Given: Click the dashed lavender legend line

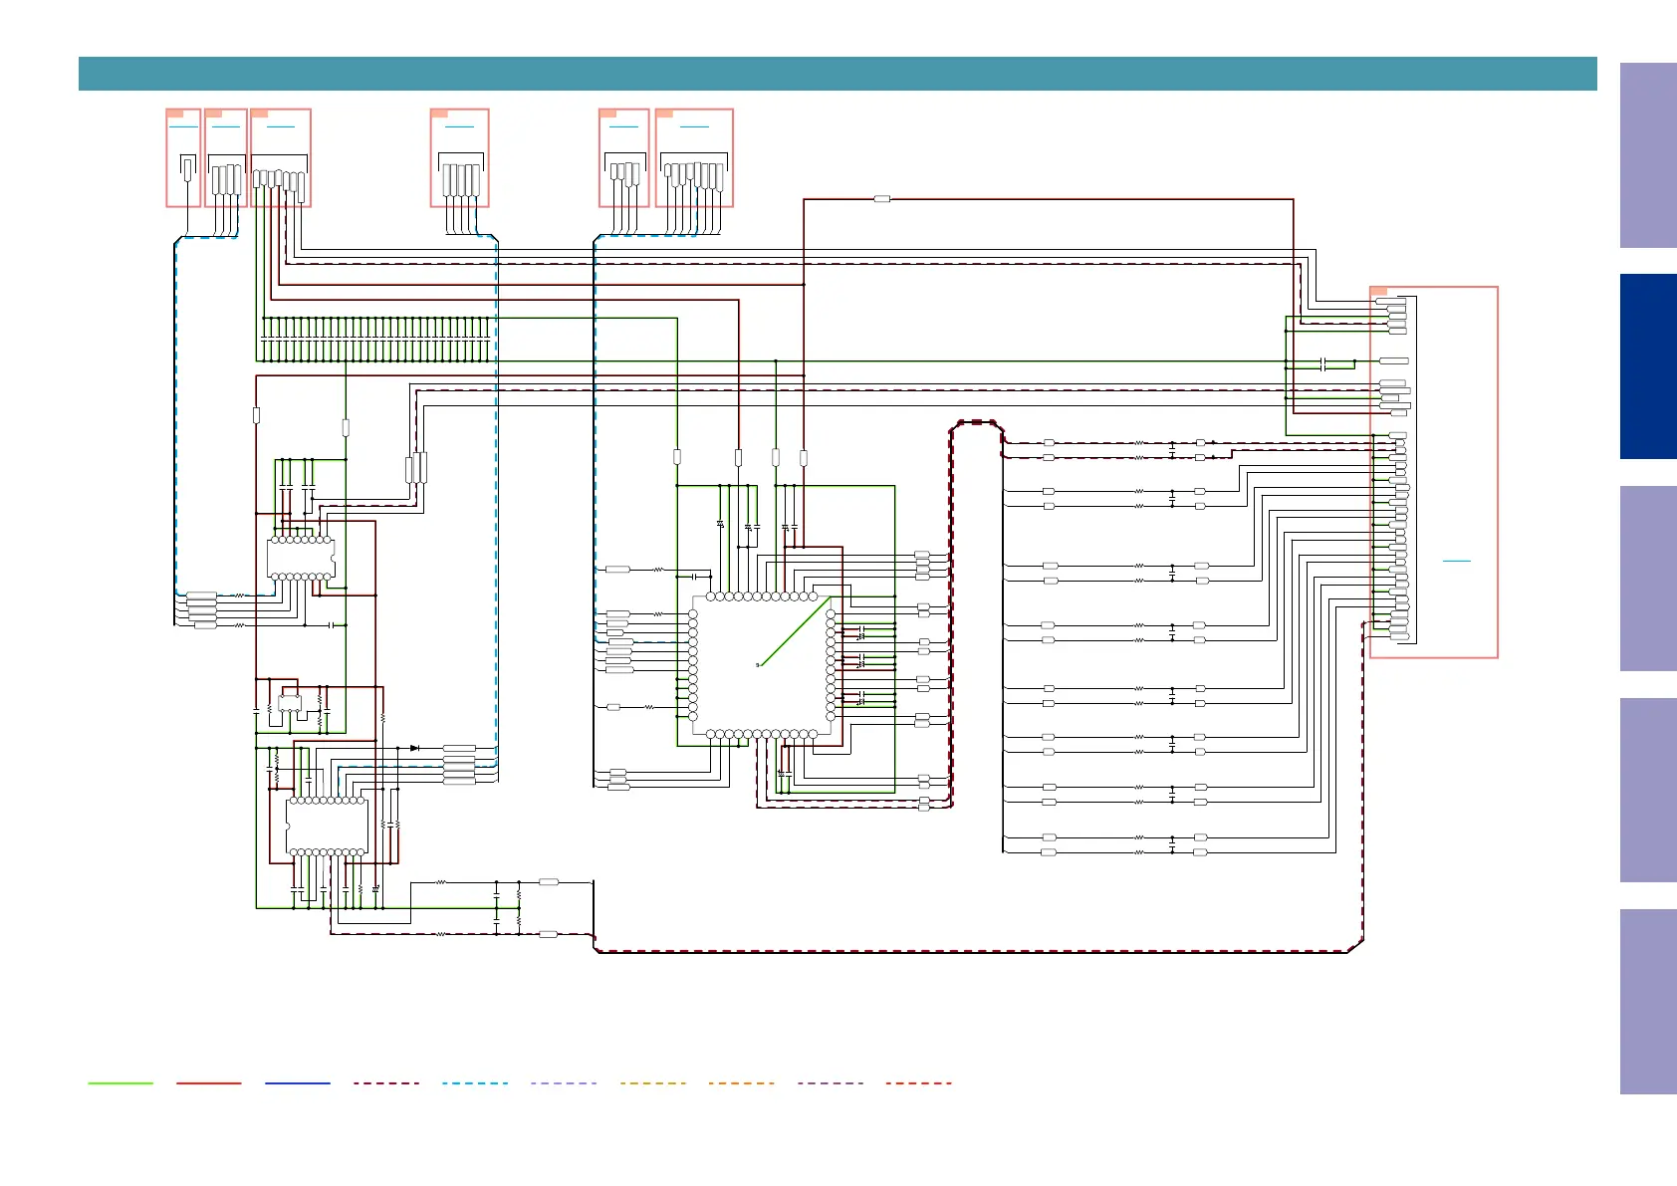Looking at the screenshot, I should click(564, 1083).
